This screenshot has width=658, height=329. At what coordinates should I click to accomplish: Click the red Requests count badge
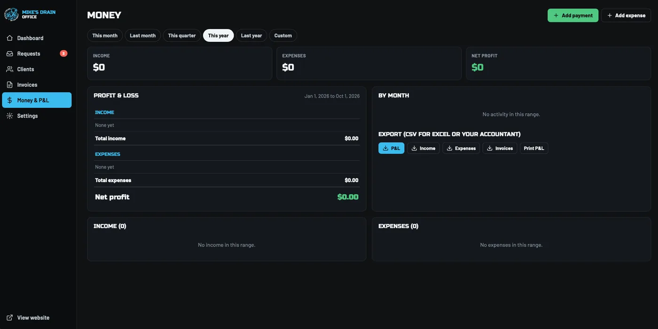[63, 54]
